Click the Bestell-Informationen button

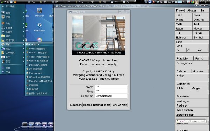97,105
